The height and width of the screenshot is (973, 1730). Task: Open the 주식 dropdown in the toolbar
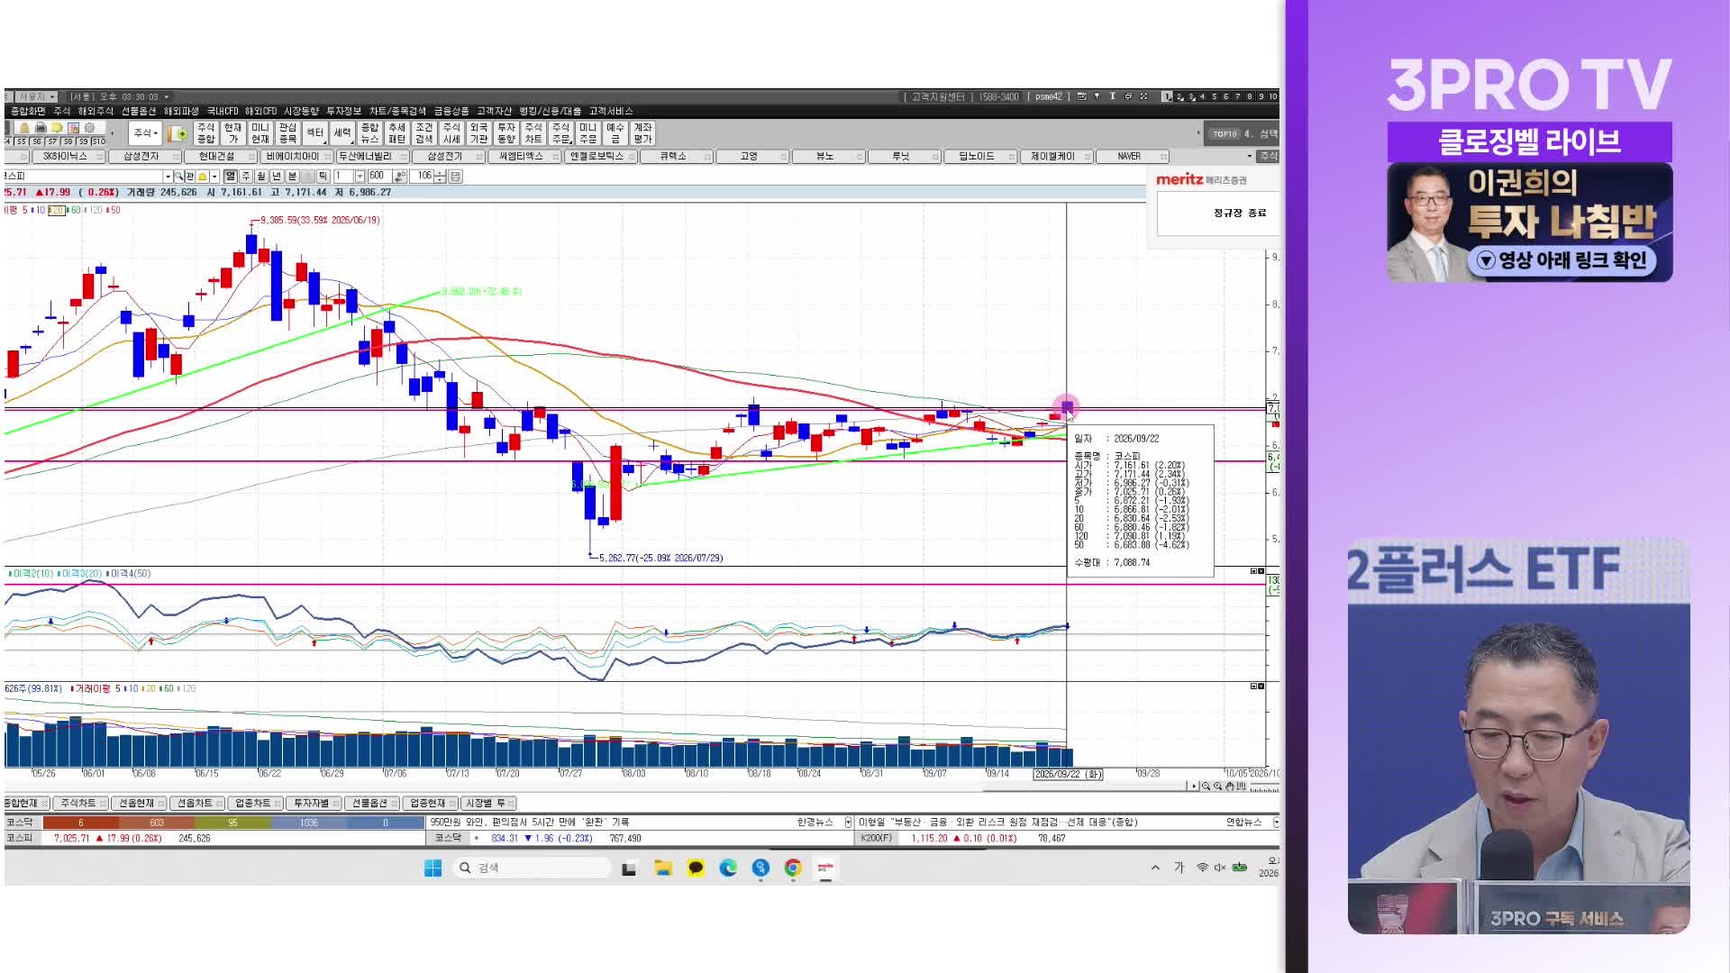[x=145, y=133]
